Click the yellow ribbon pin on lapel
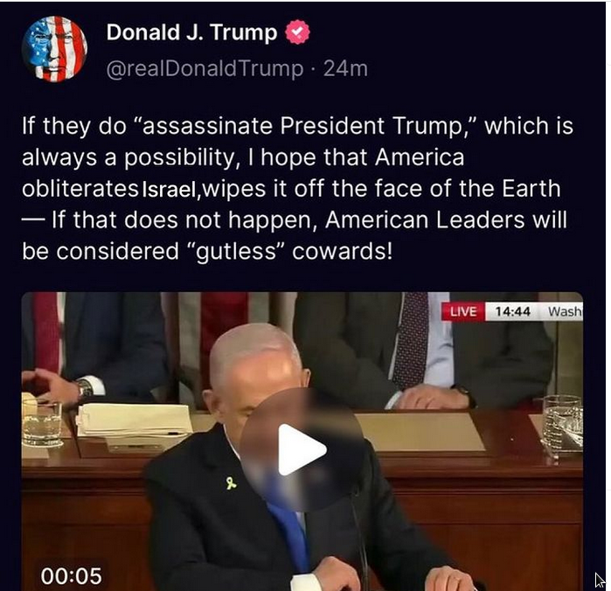This screenshot has height=591, width=611. (x=231, y=483)
